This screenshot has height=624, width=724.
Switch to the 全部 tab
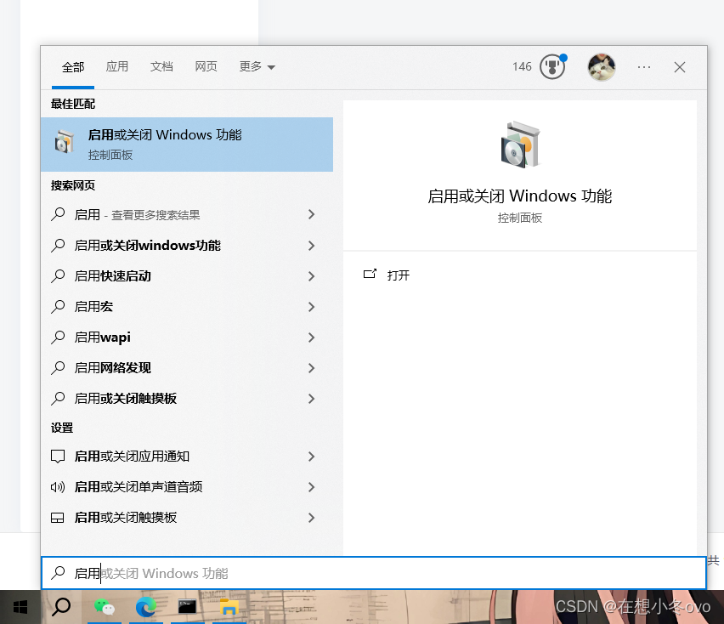click(x=73, y=67)
